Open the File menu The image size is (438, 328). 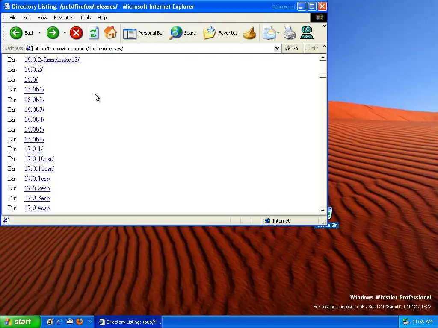click(13, 18)
